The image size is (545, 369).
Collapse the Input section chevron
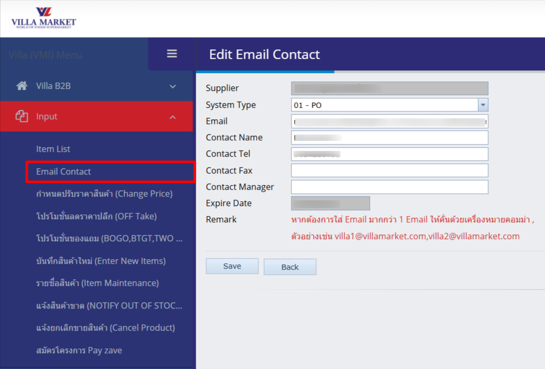coord(173,117)
